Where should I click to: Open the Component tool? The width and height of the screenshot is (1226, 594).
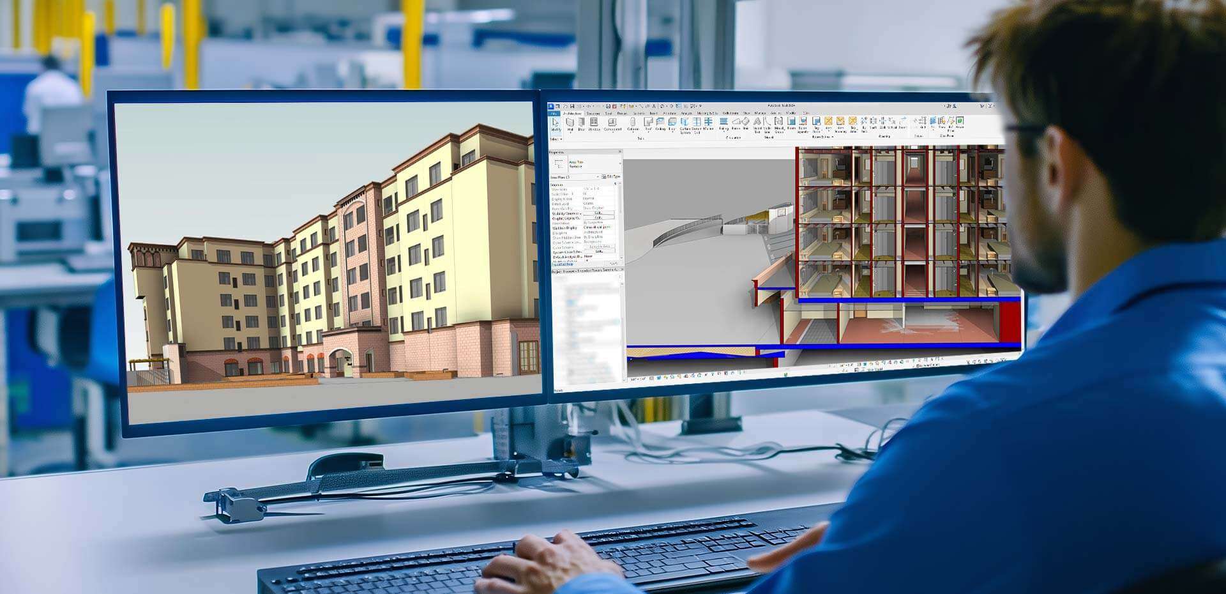tap(612, 126)
